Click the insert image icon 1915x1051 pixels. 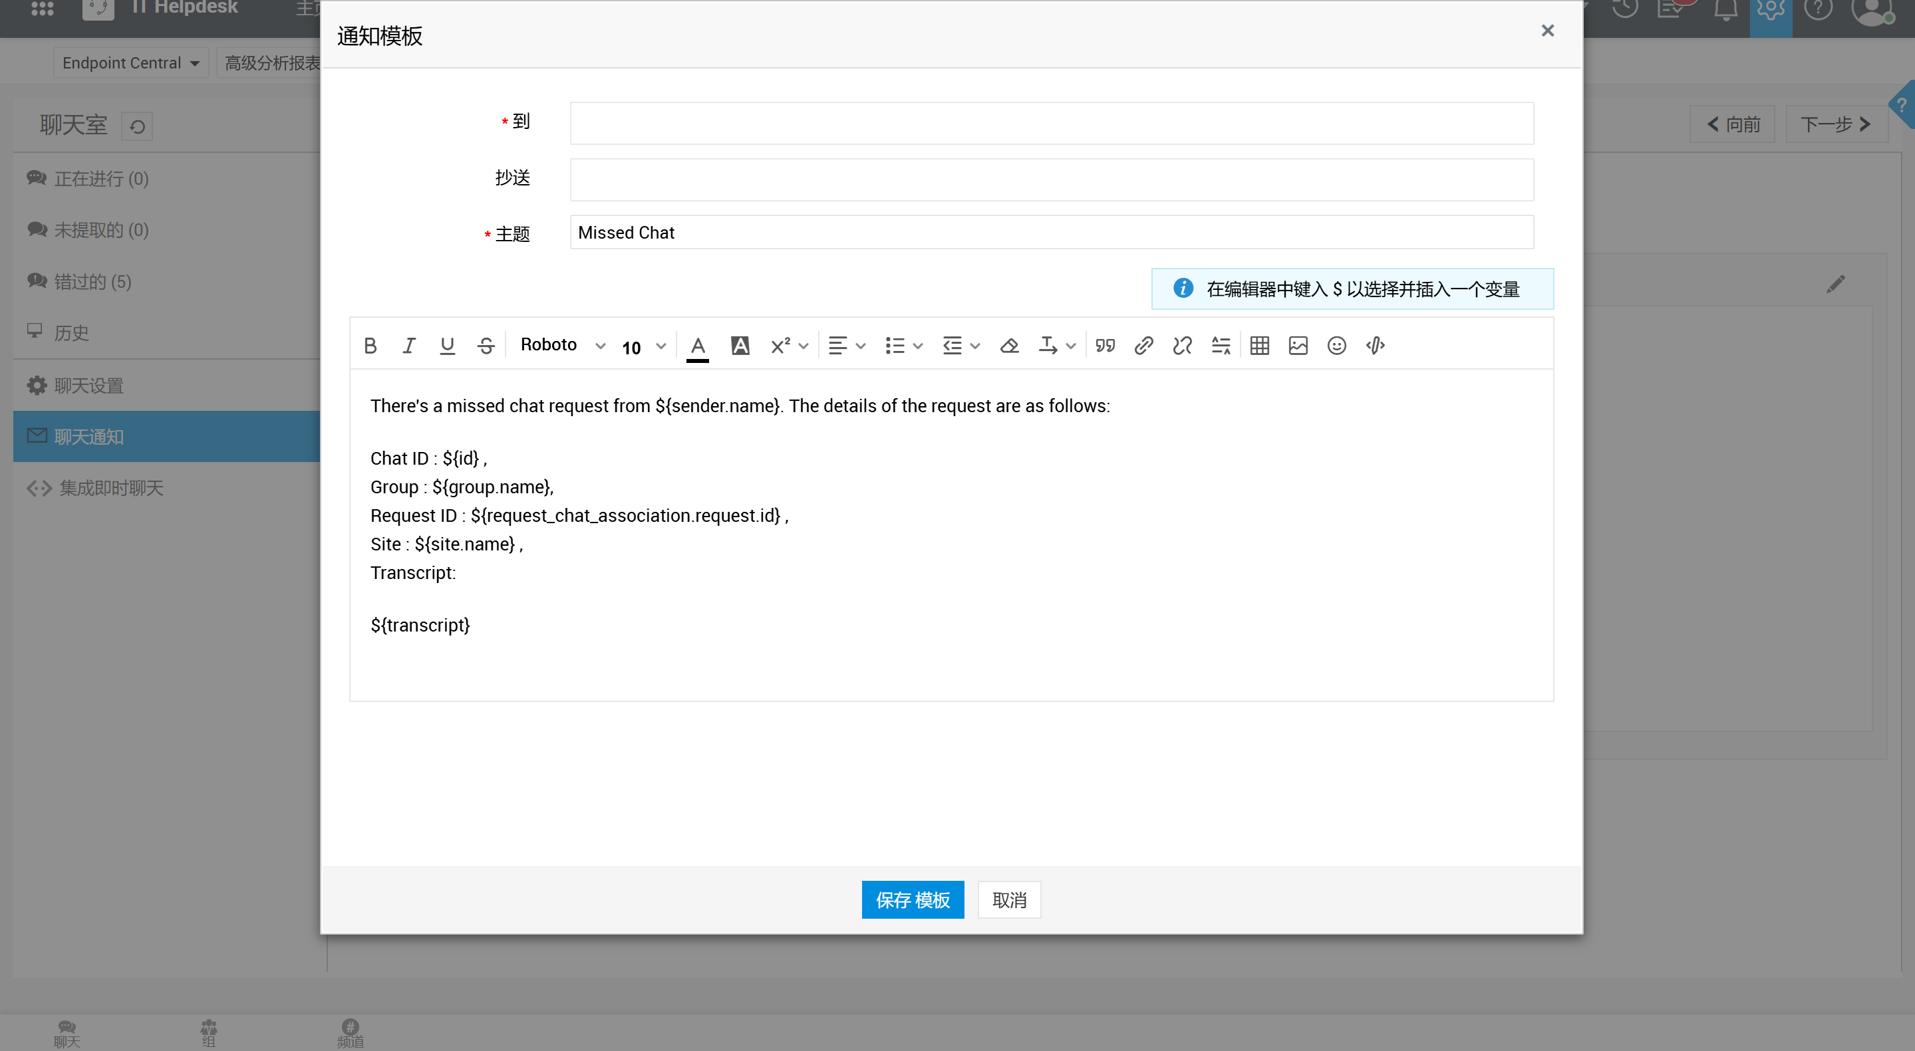tap(1298, 346)
